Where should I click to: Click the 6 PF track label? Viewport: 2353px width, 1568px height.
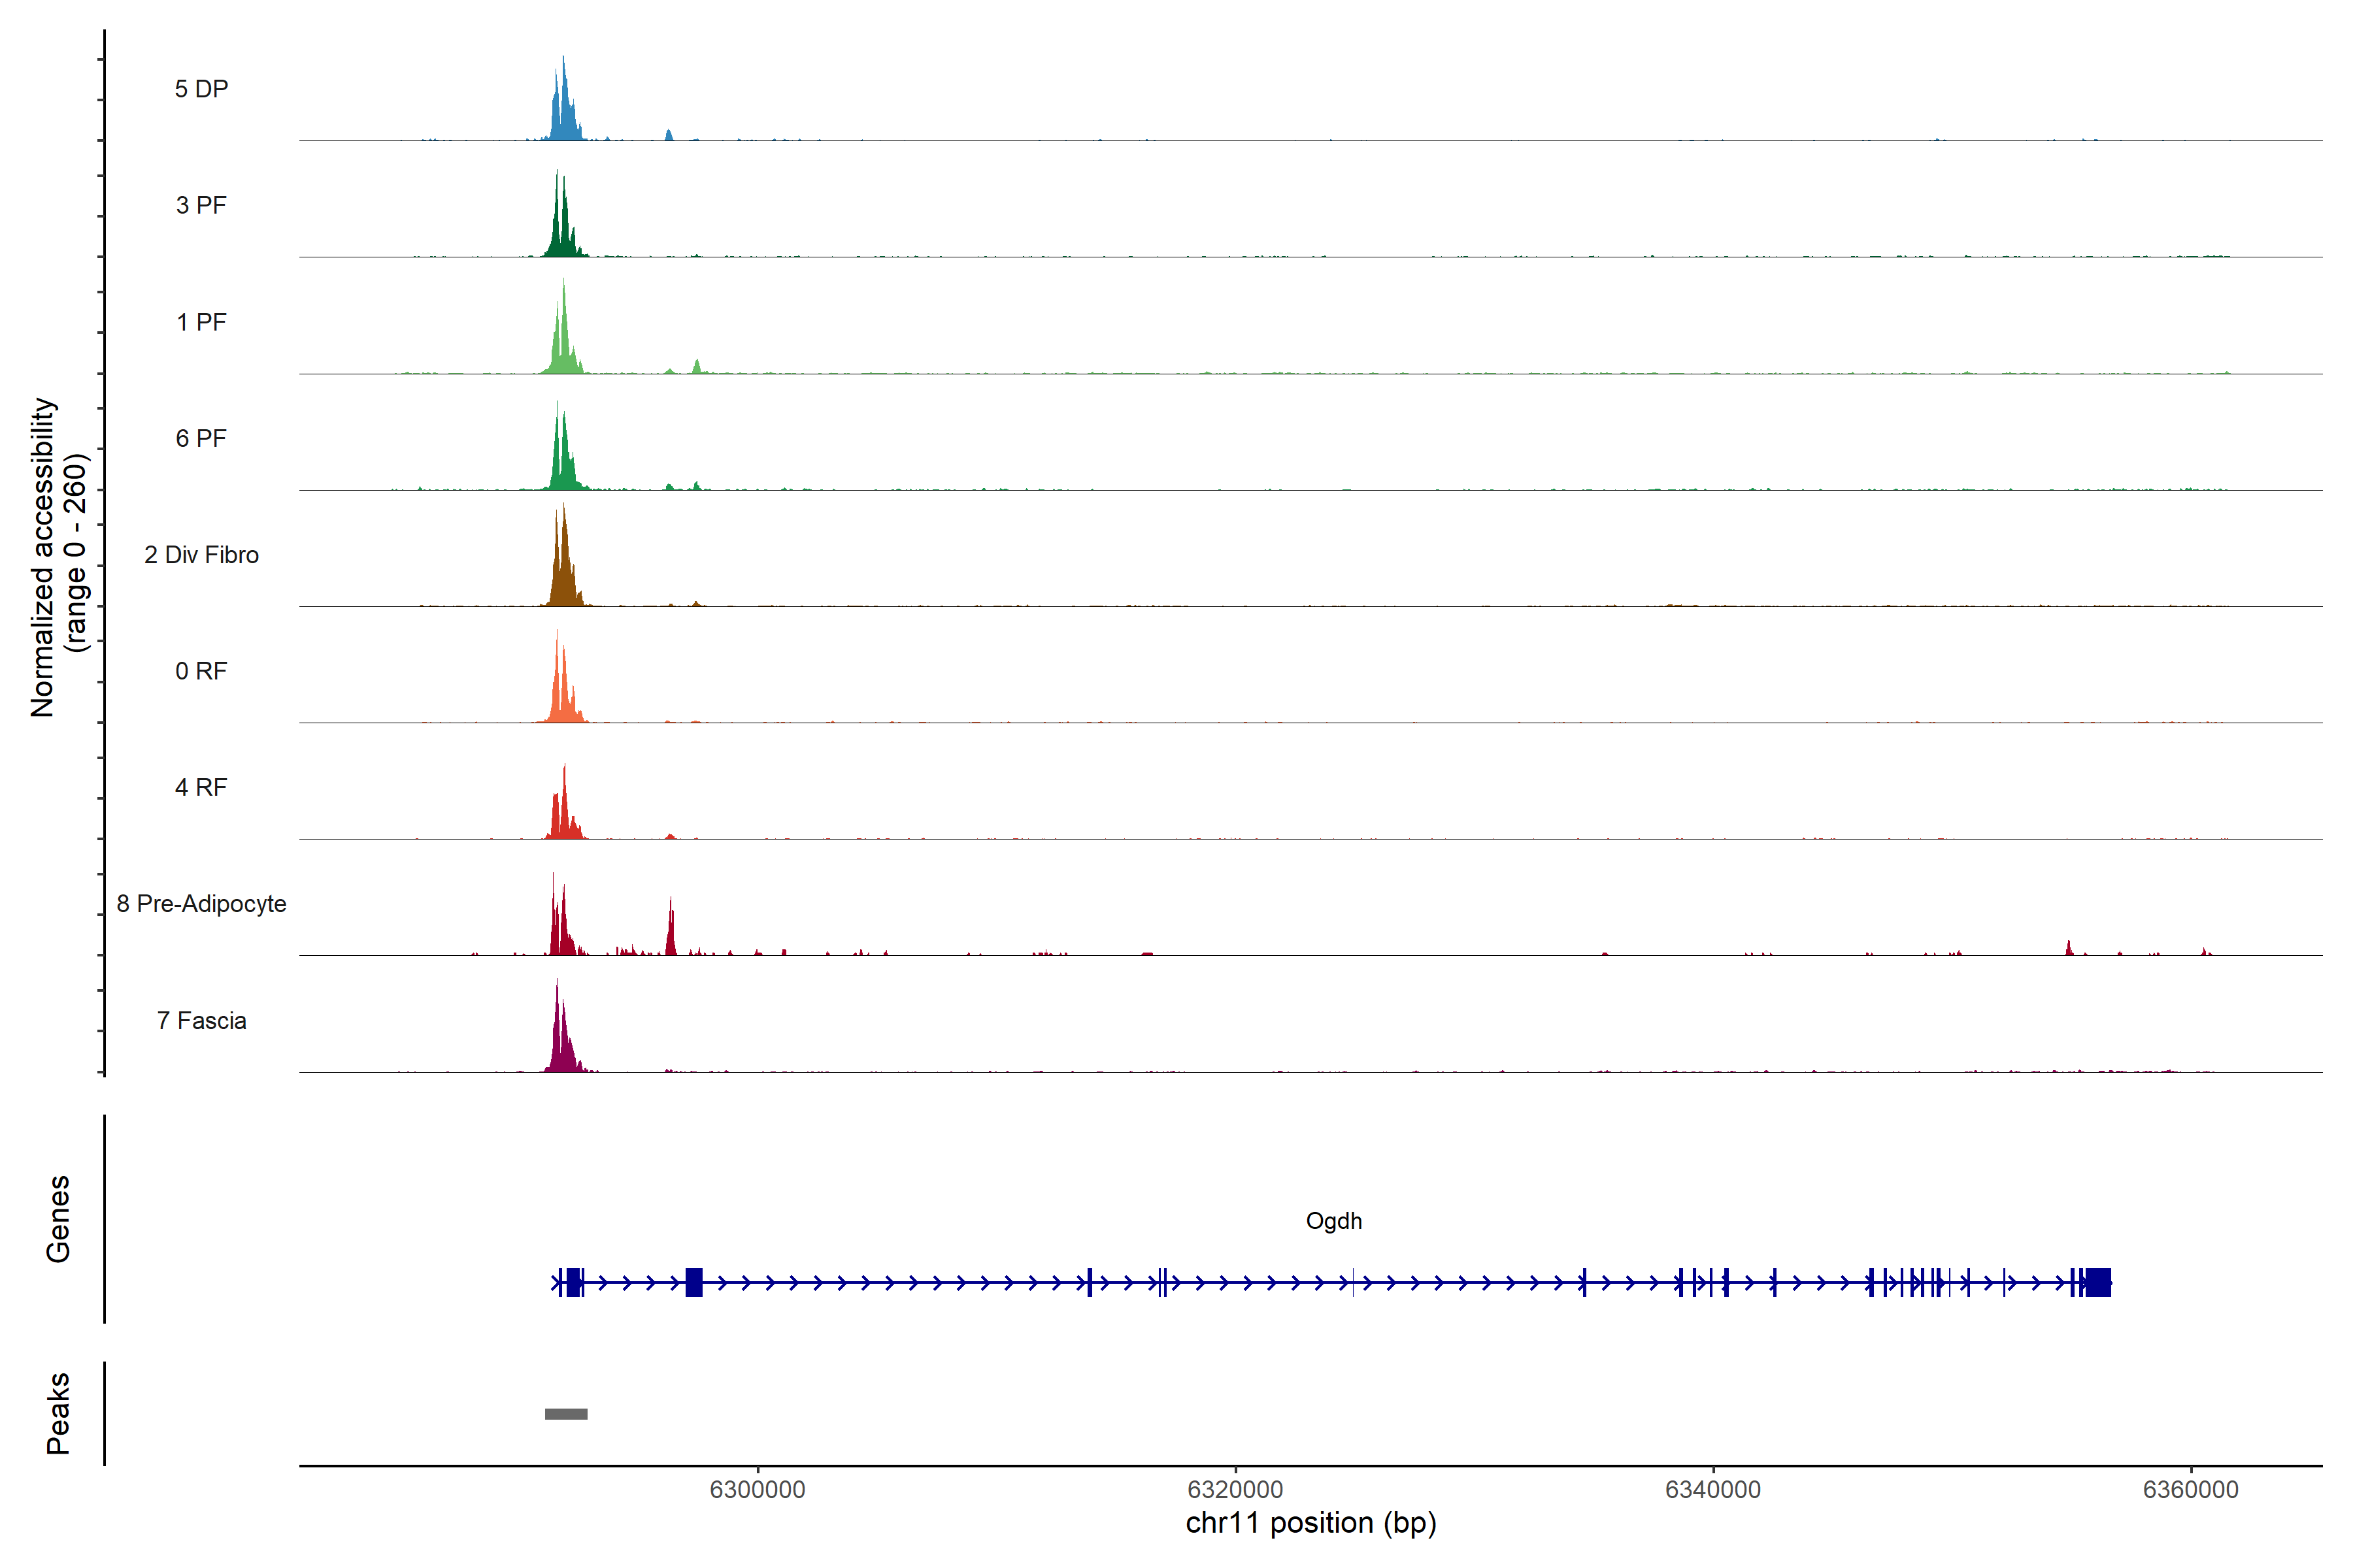tap(201, 438)
